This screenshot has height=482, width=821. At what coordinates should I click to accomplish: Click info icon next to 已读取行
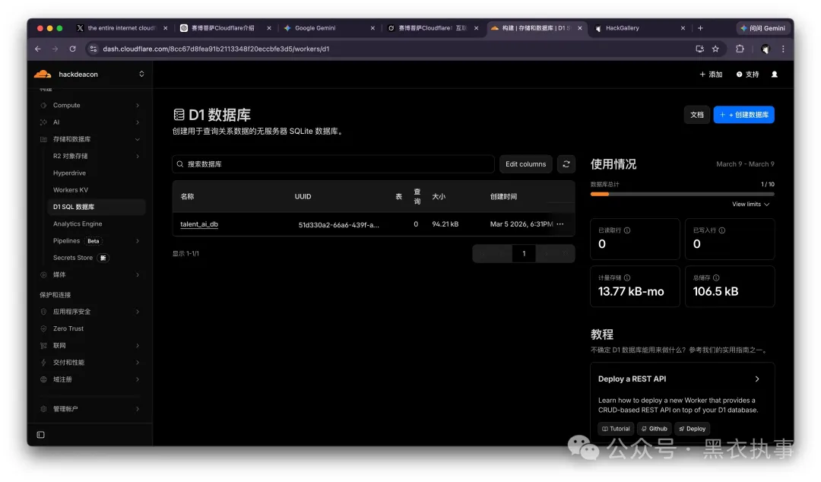(627, 230)
